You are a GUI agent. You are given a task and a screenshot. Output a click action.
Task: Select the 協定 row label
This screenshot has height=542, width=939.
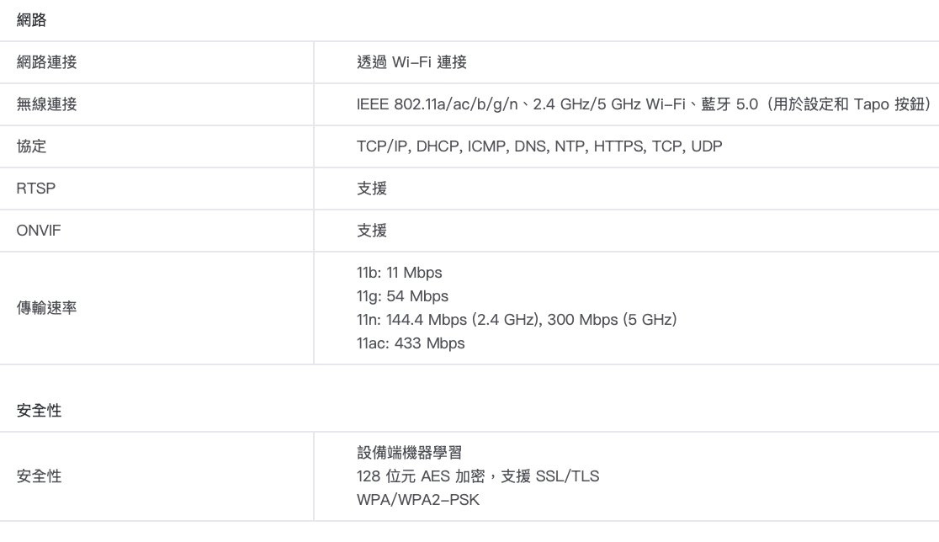[x=32, y=146]
